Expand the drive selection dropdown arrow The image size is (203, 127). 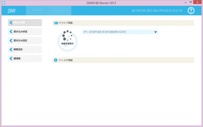155,32
